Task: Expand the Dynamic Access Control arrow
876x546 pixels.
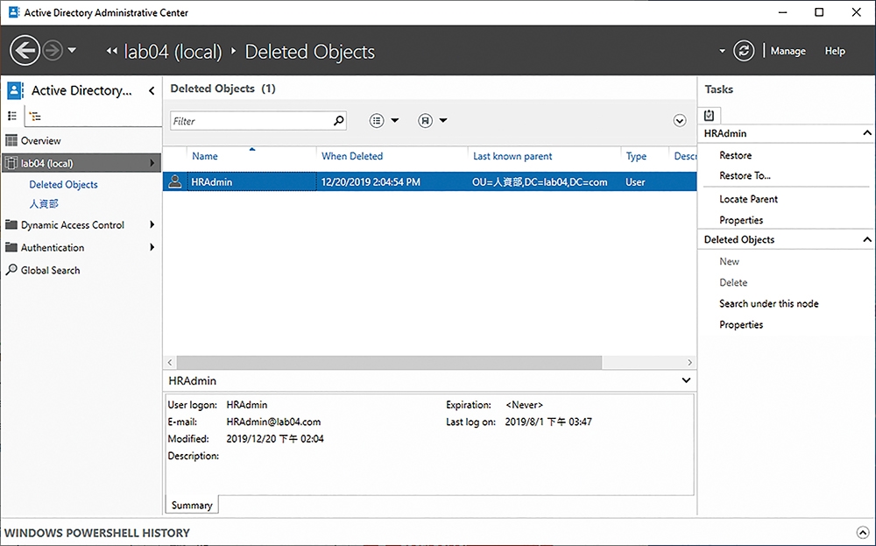Action: pos(152,224)
